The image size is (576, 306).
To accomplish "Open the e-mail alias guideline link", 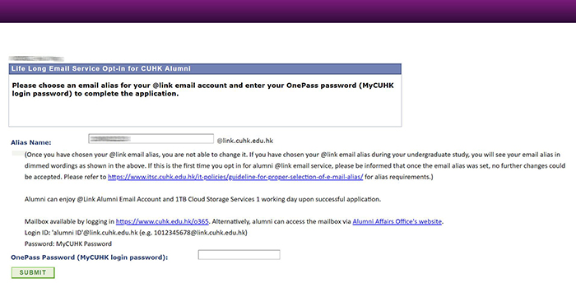I will tap(235, 177).
